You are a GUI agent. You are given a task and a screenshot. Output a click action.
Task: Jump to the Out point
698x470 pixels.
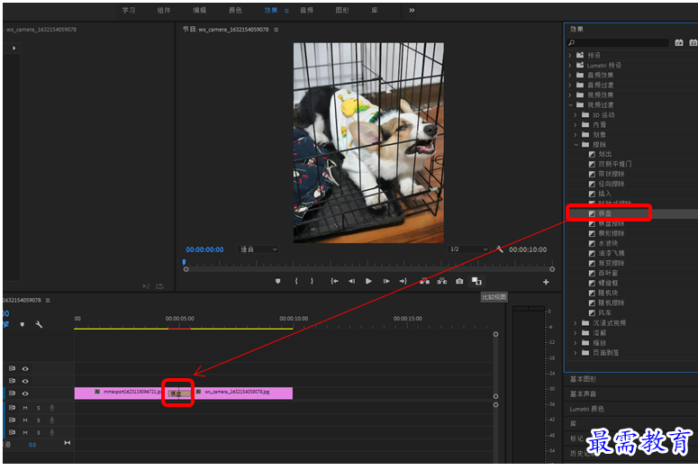click(403, 281)
